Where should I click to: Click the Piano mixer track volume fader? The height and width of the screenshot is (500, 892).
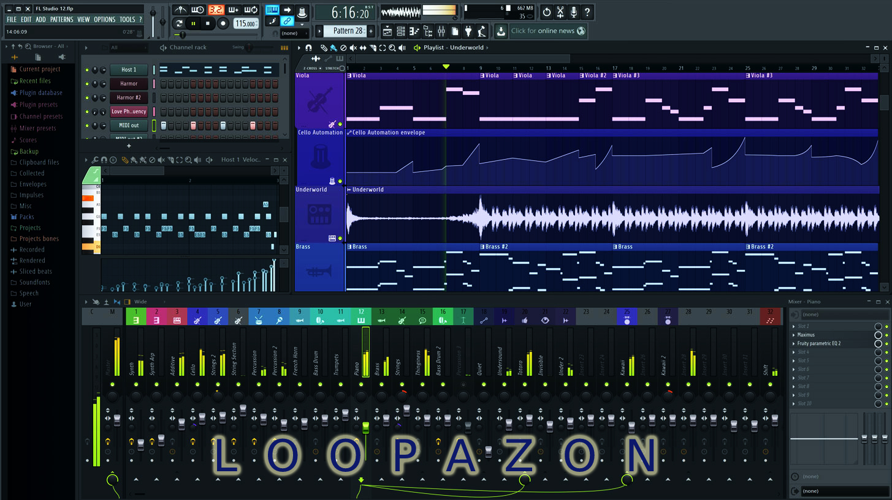point(365,427)
